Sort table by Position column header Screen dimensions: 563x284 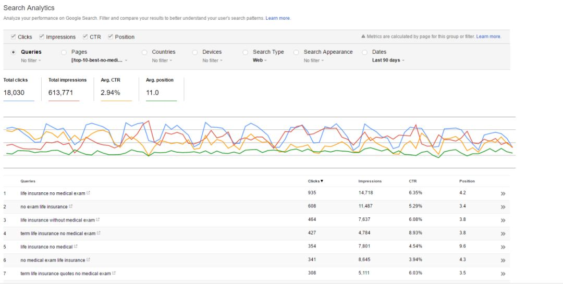pos(467,181)
